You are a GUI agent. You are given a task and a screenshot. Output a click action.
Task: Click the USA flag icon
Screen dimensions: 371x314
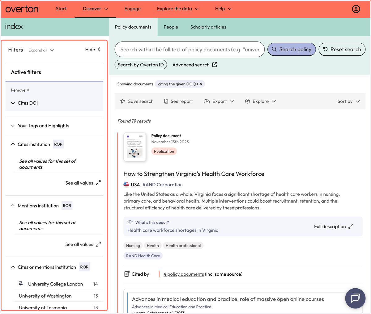[126, 184]
